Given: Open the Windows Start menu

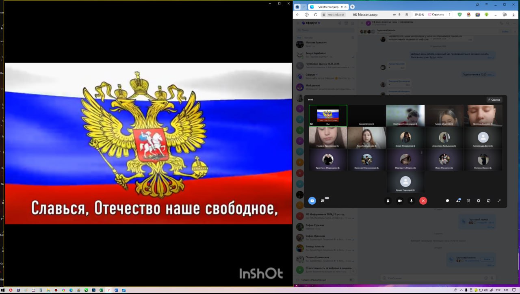Looking at the screenshot, I should pyautogui.click(x=4, y=290).
